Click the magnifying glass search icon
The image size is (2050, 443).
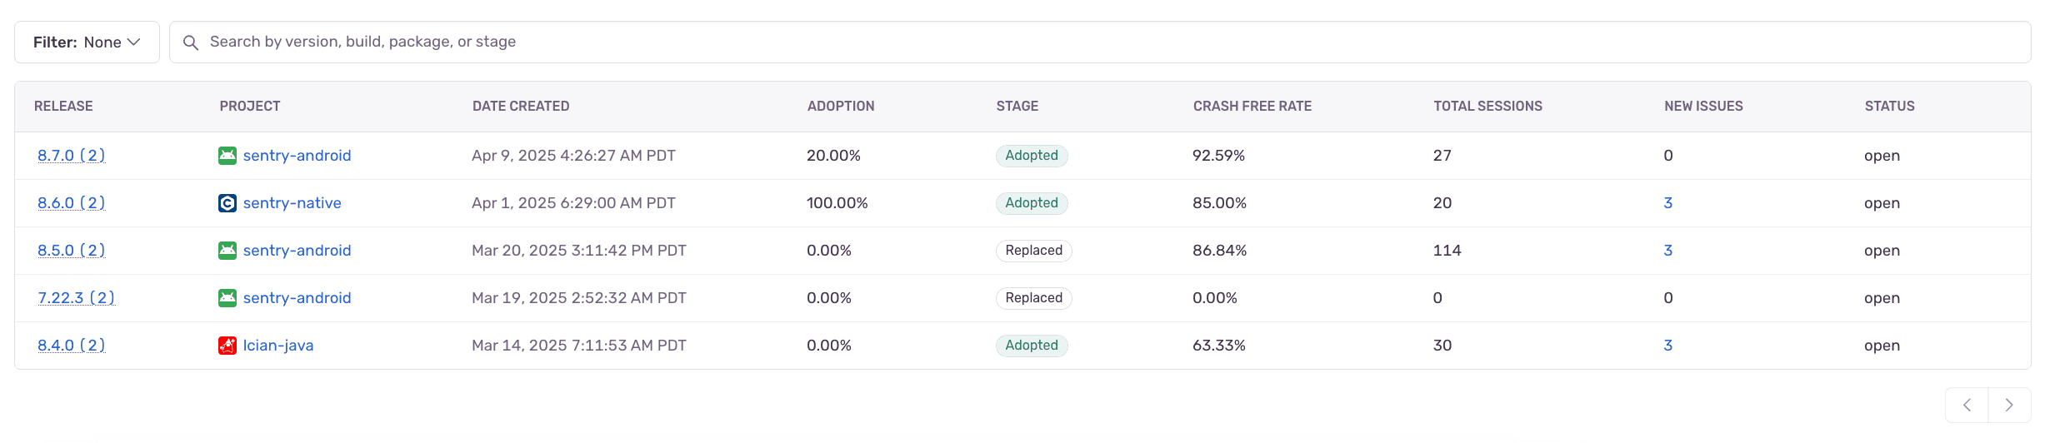pos(191,42)
